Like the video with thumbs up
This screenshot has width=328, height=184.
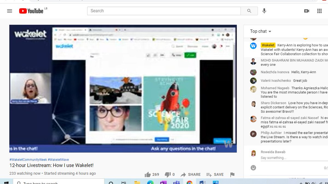click(x=148, y=174)
